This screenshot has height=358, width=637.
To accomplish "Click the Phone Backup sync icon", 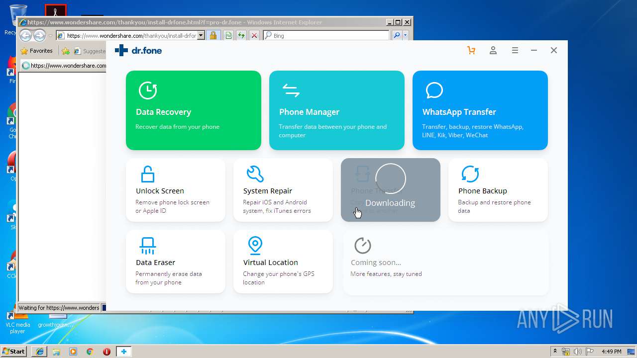I will [x=470, y=174].
